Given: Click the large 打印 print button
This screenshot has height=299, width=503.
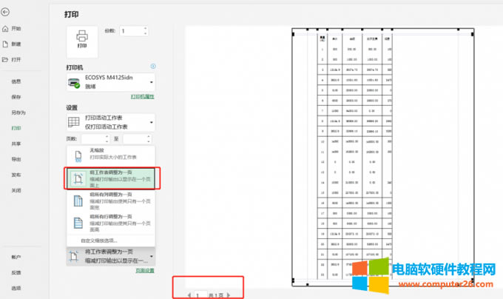Looking at the screenshot, I should [x=82, y=41].
